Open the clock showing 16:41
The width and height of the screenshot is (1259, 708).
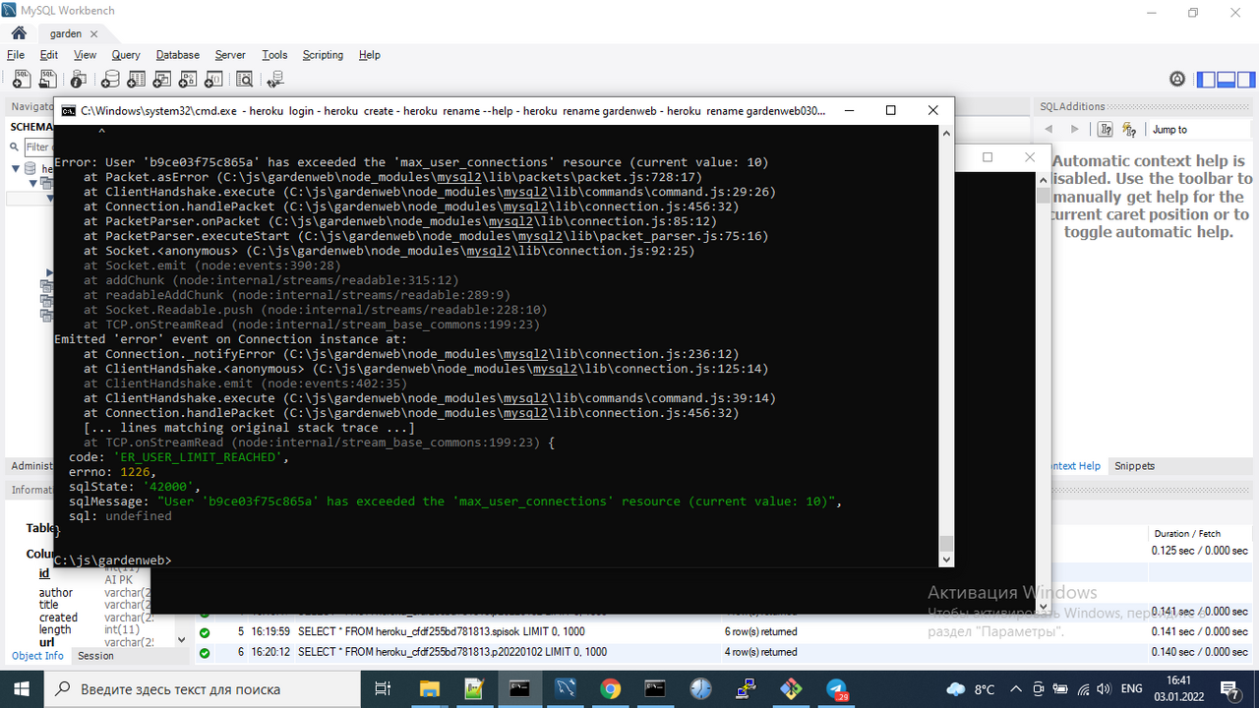1180,688
